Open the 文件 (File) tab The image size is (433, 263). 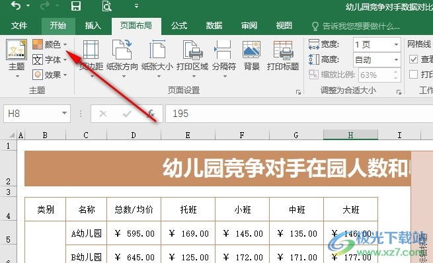tap(19, 26)
